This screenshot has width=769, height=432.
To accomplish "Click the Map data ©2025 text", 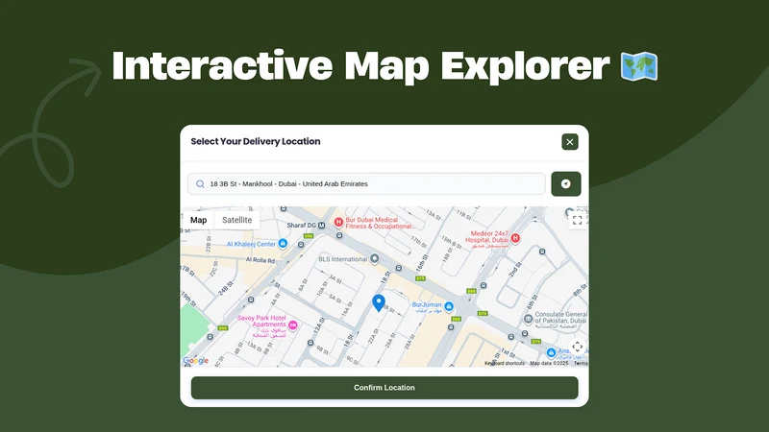I will tap(549, 364).
